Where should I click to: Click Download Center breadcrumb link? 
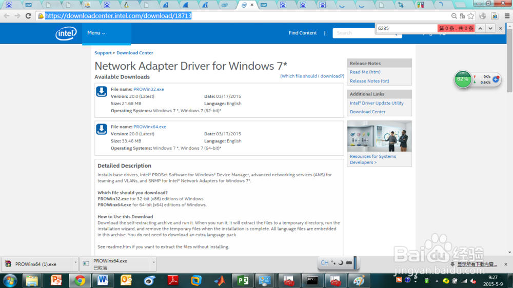click(x=135, y=53)
